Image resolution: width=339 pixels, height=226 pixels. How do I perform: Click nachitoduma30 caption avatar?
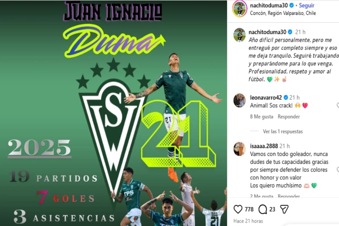pos(239,35)
